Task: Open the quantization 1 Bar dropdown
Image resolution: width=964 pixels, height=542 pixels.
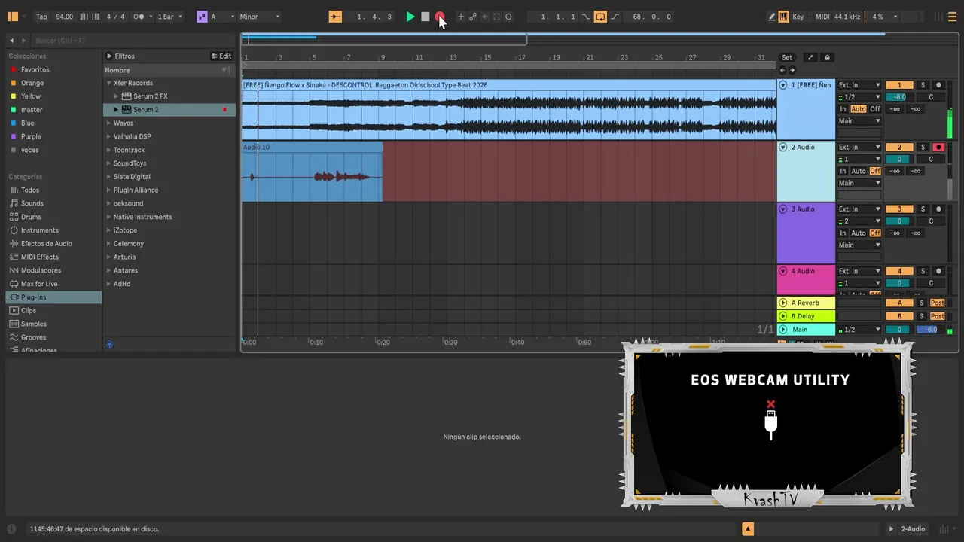Action: 169,17
